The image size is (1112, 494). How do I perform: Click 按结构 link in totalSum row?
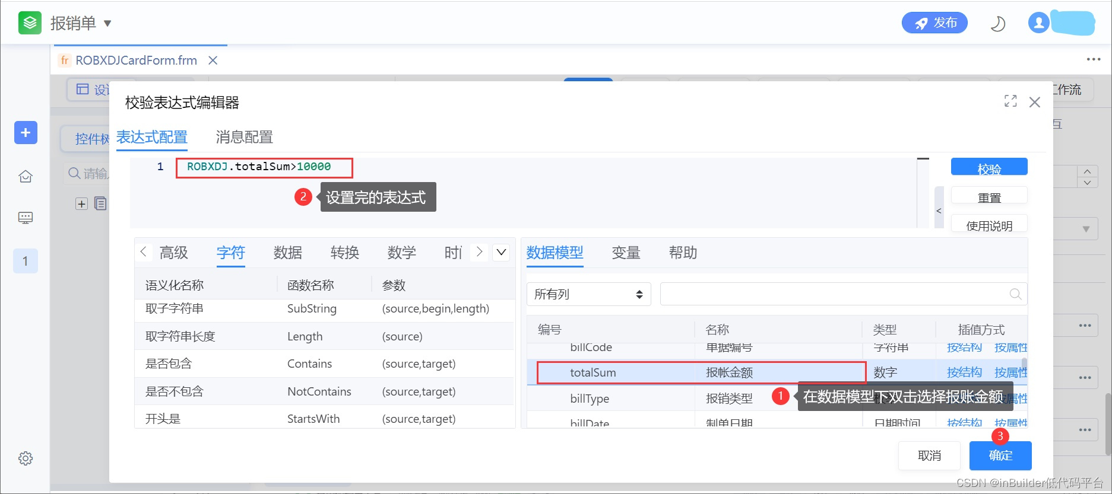point(965,372)
